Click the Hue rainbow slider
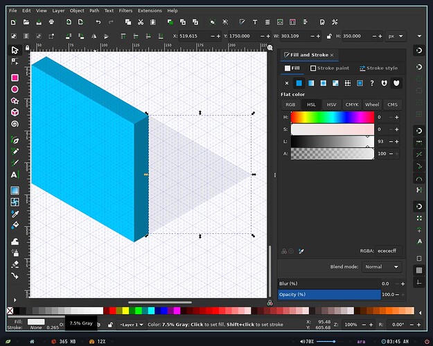This screenshot has width=433, height=346. click(333, 117)
